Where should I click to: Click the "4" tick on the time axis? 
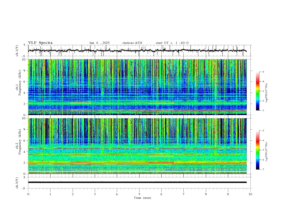pyautogui.click(x=117, y=194)
